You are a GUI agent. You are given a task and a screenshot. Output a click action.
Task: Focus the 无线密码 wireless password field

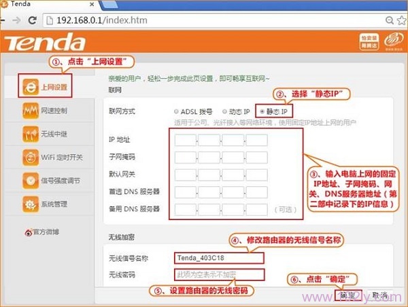[x=218, y=275]
